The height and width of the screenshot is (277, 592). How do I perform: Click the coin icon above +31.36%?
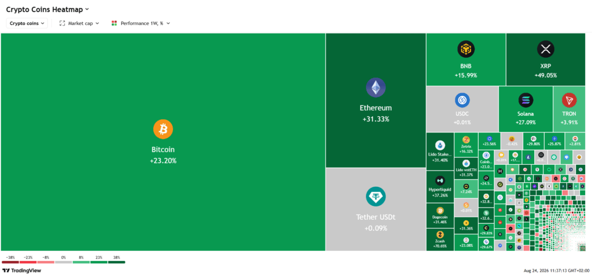[x=466, y=223]
